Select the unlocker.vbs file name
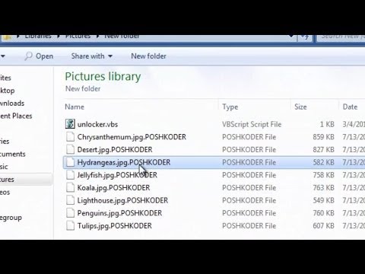 point(97,124)
